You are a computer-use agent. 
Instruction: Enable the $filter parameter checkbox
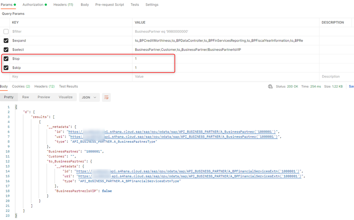click(6, 32)
